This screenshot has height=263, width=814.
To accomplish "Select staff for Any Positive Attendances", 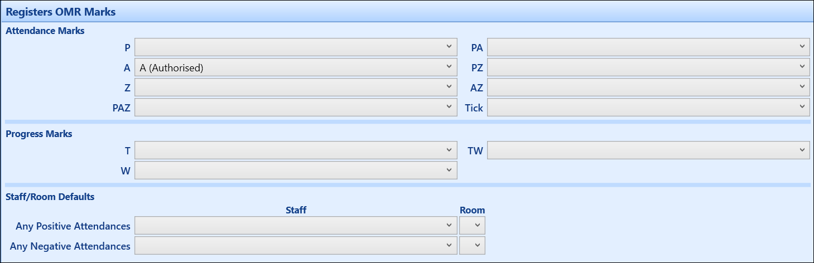I will pyautogui.click(x=296, y=226).
